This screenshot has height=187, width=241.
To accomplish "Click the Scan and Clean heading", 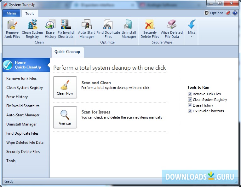I will [96, 83].
